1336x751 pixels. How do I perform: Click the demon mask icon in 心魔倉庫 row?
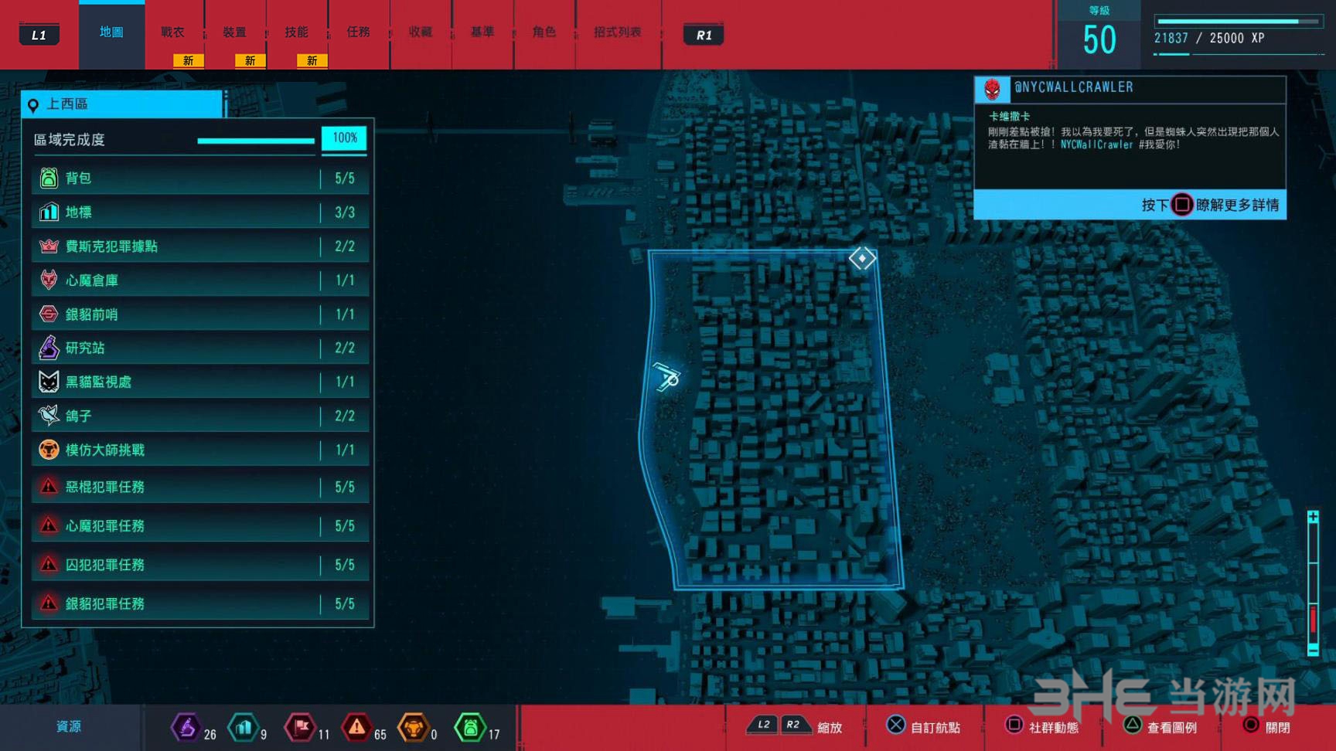pyautogui.click(x=49, y=280)
